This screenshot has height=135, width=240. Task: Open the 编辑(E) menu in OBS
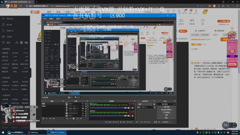[x=52, y=19]
